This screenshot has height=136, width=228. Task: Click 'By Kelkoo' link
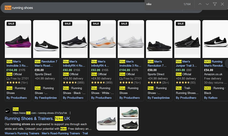click(x=211, y=98)
